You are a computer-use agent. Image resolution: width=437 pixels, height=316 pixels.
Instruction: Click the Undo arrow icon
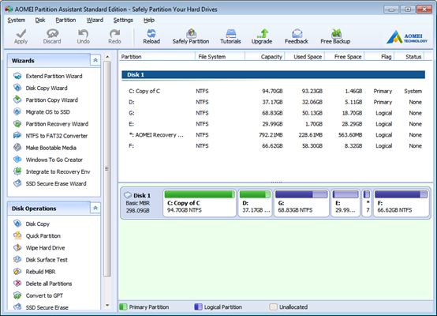[x=83, y=33]
